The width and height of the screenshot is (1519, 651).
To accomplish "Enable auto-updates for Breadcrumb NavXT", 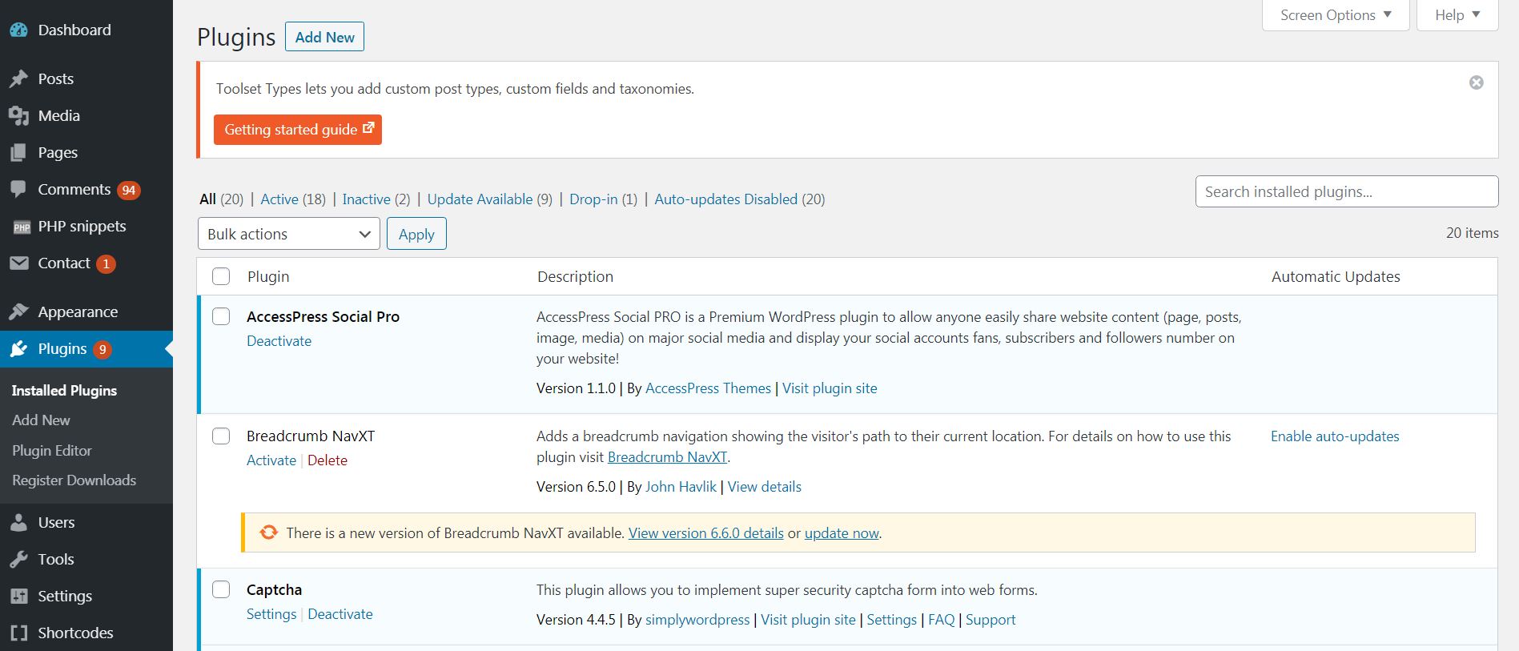I will coord(1335,436).
